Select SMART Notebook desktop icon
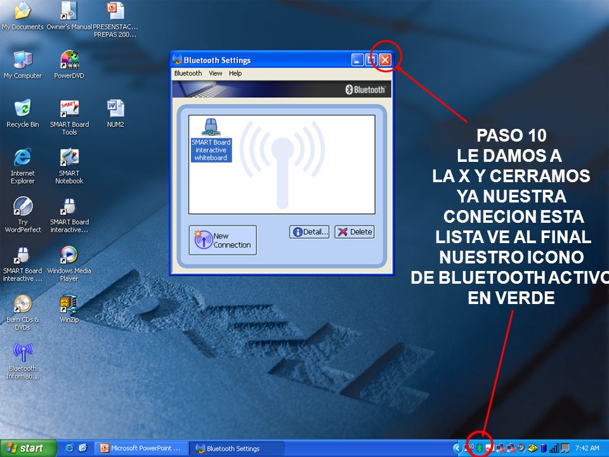This screenshot has height=457, width=609. pyautogui.click(x=69, y=166)
